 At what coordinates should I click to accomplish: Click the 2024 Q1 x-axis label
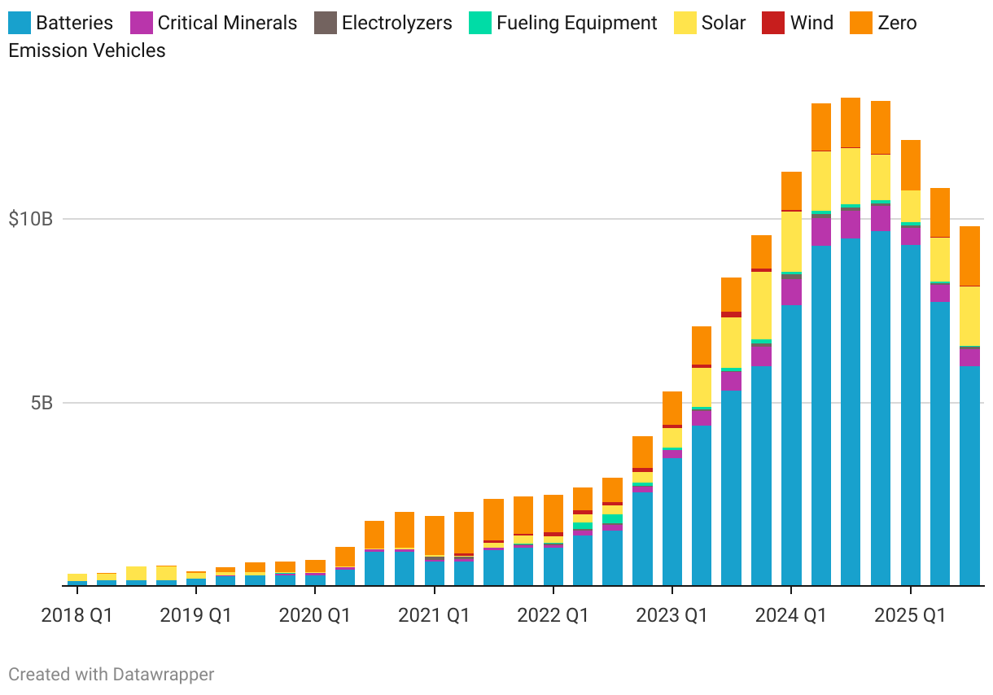(790, 615)
